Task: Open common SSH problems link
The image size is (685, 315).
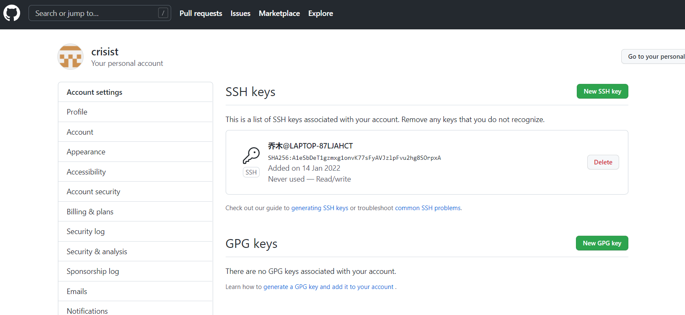Action: click(x=428, y=208)
